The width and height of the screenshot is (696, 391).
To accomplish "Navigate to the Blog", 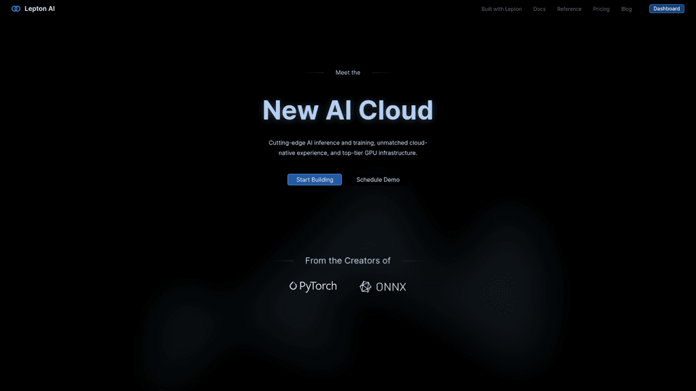I will click(626, 9).
